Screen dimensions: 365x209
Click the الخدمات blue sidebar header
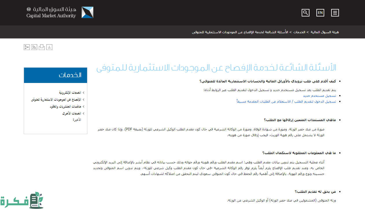coord(56,75)
